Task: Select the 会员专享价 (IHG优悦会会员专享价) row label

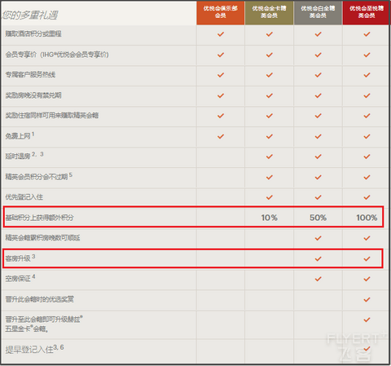Action: click(x=57, y=55)
